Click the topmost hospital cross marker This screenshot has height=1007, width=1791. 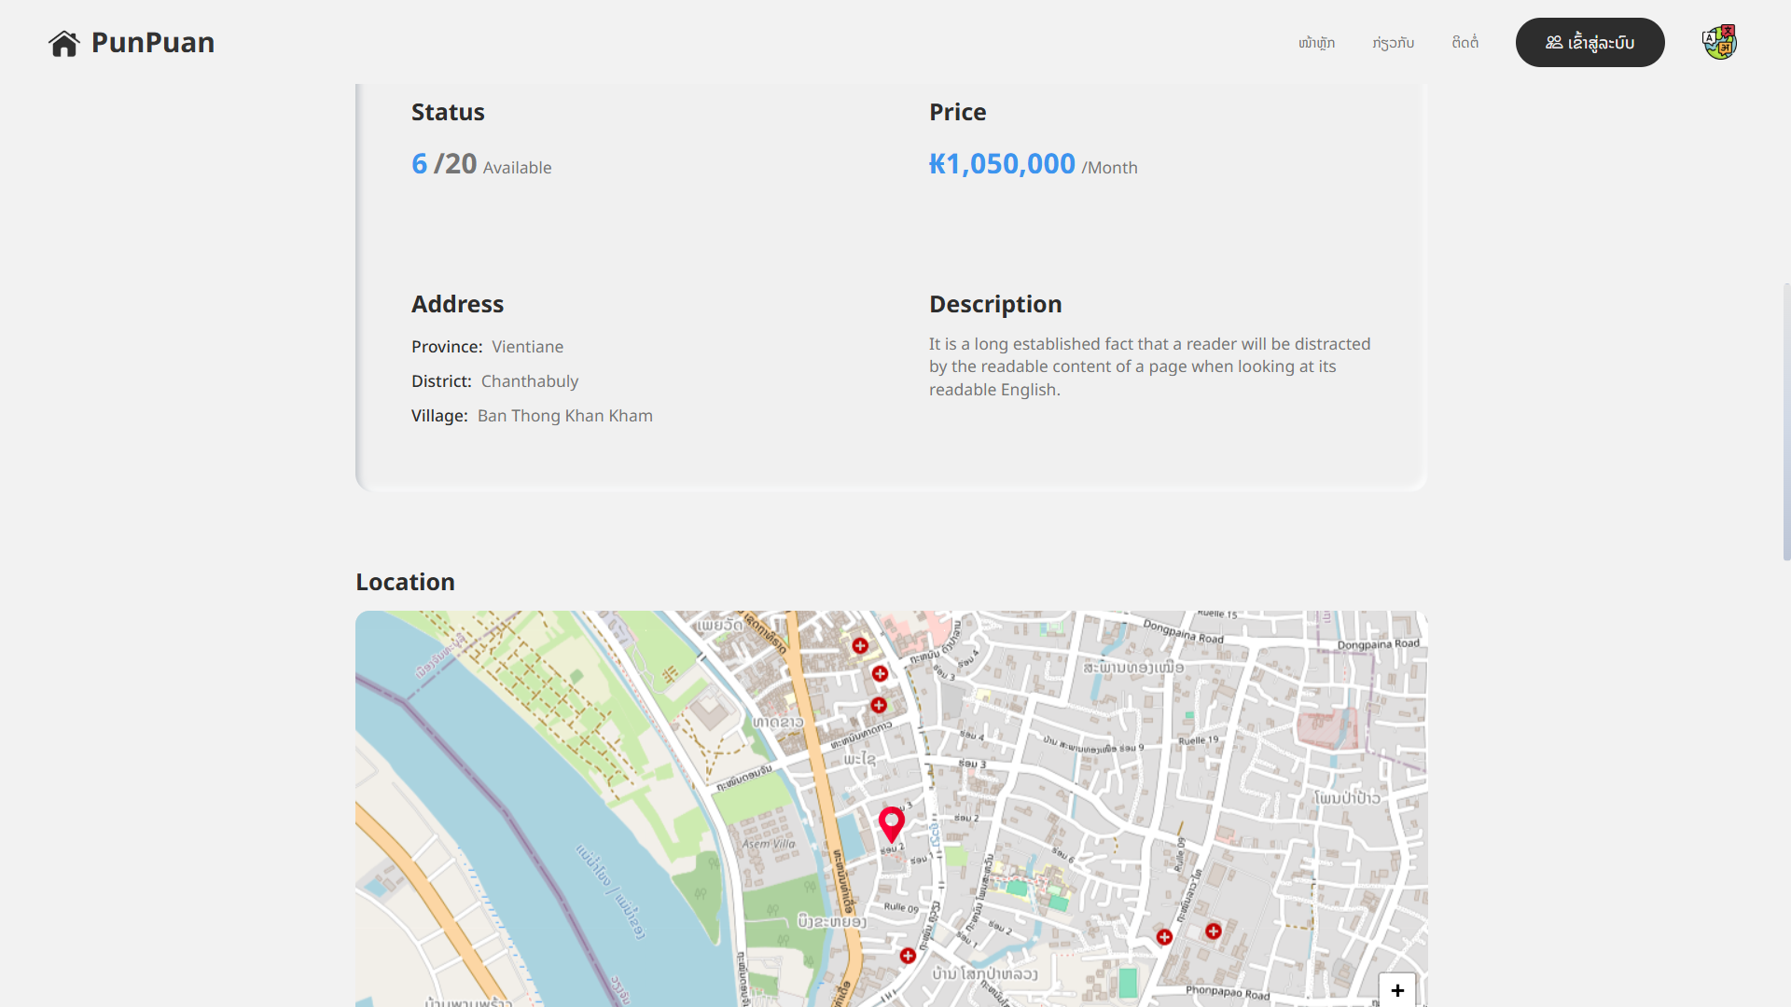tap(860, 645)
